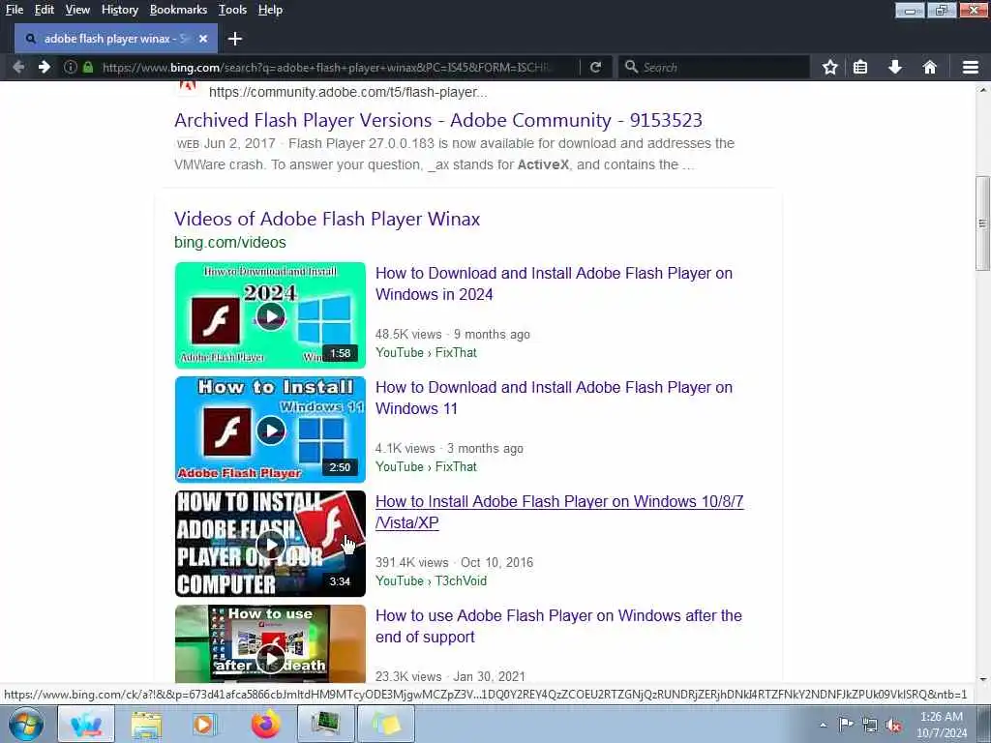The height and width of the screenshot is (743, 991).
Task: Go forward with the forward arrow button
Action: pyautogui.click(x=44, y=67)
